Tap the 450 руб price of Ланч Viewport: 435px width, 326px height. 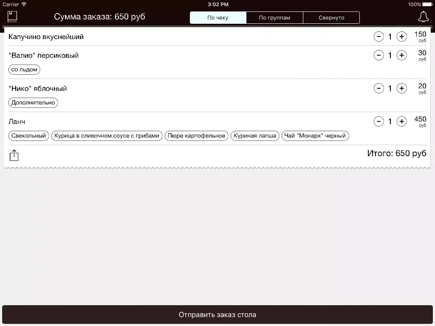click(420, 121)
